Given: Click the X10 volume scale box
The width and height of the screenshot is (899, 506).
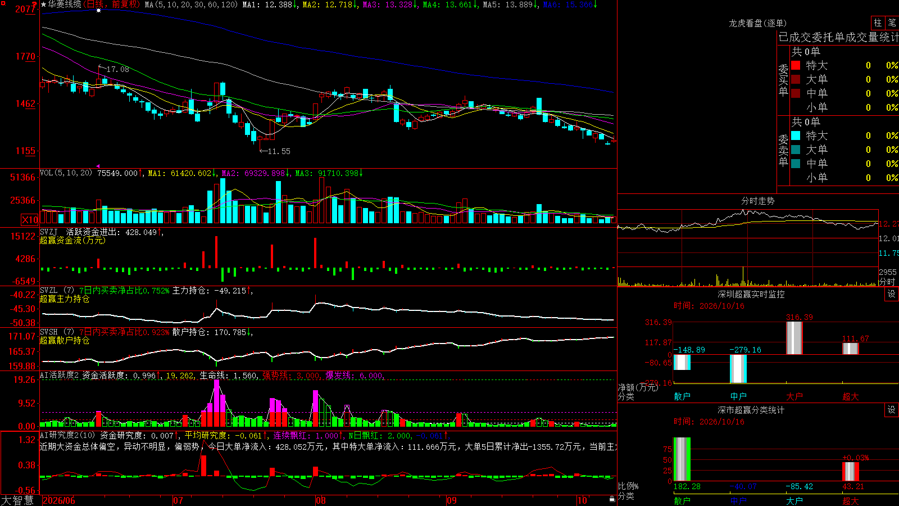Looking at the screenshot, I should pyautogui.click(x=30, y=220).
